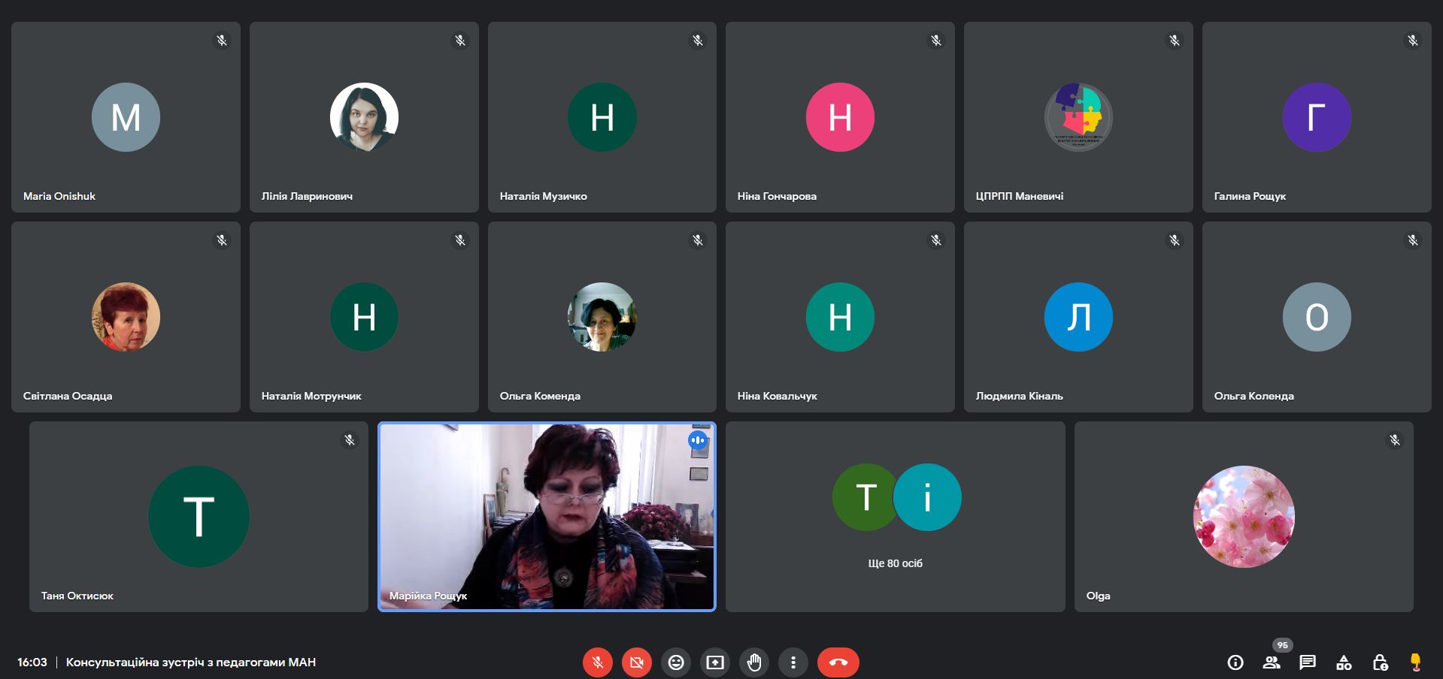Click muted mic icon on Maria Onishuk's tile
1443x679 pixels.
(222, 41)
